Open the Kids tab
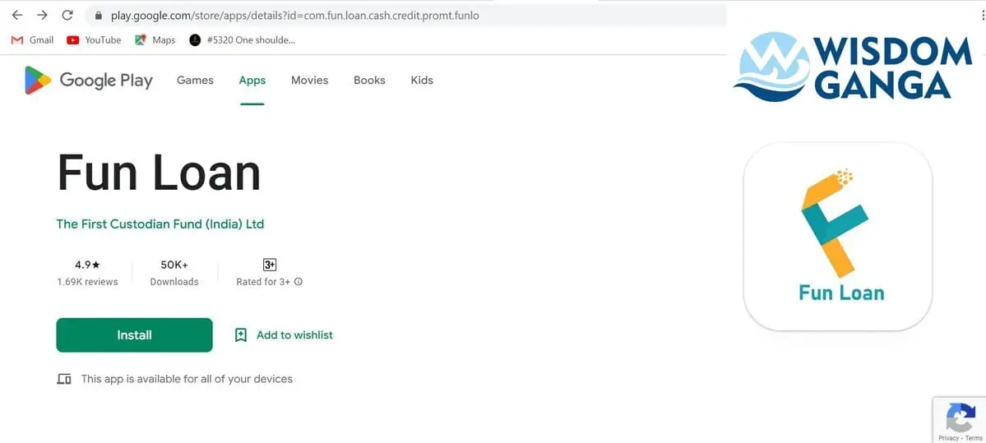 [422, 81]
